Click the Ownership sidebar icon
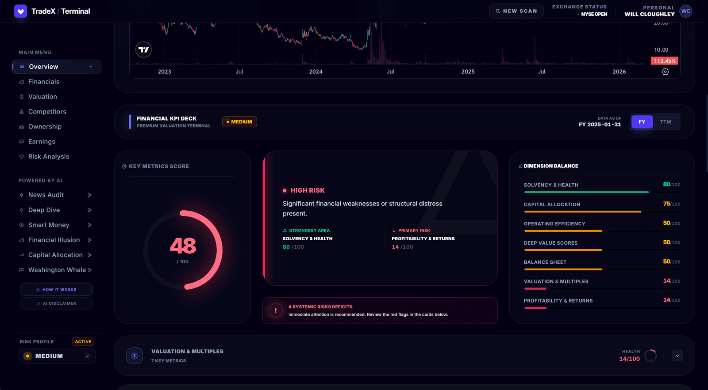The image size is (708, 390). click(x=22, y=127)
